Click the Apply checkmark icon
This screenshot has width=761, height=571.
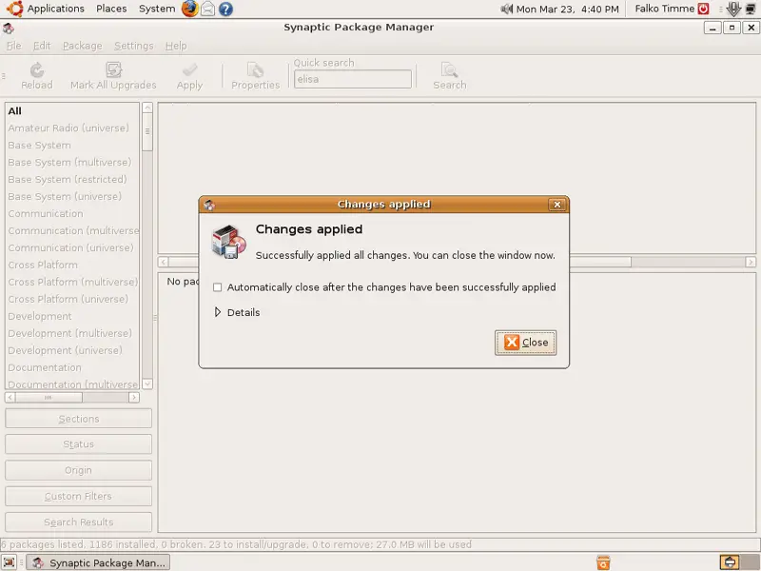189,69
